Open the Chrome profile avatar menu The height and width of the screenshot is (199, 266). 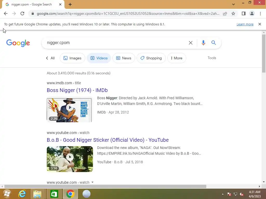252,13
